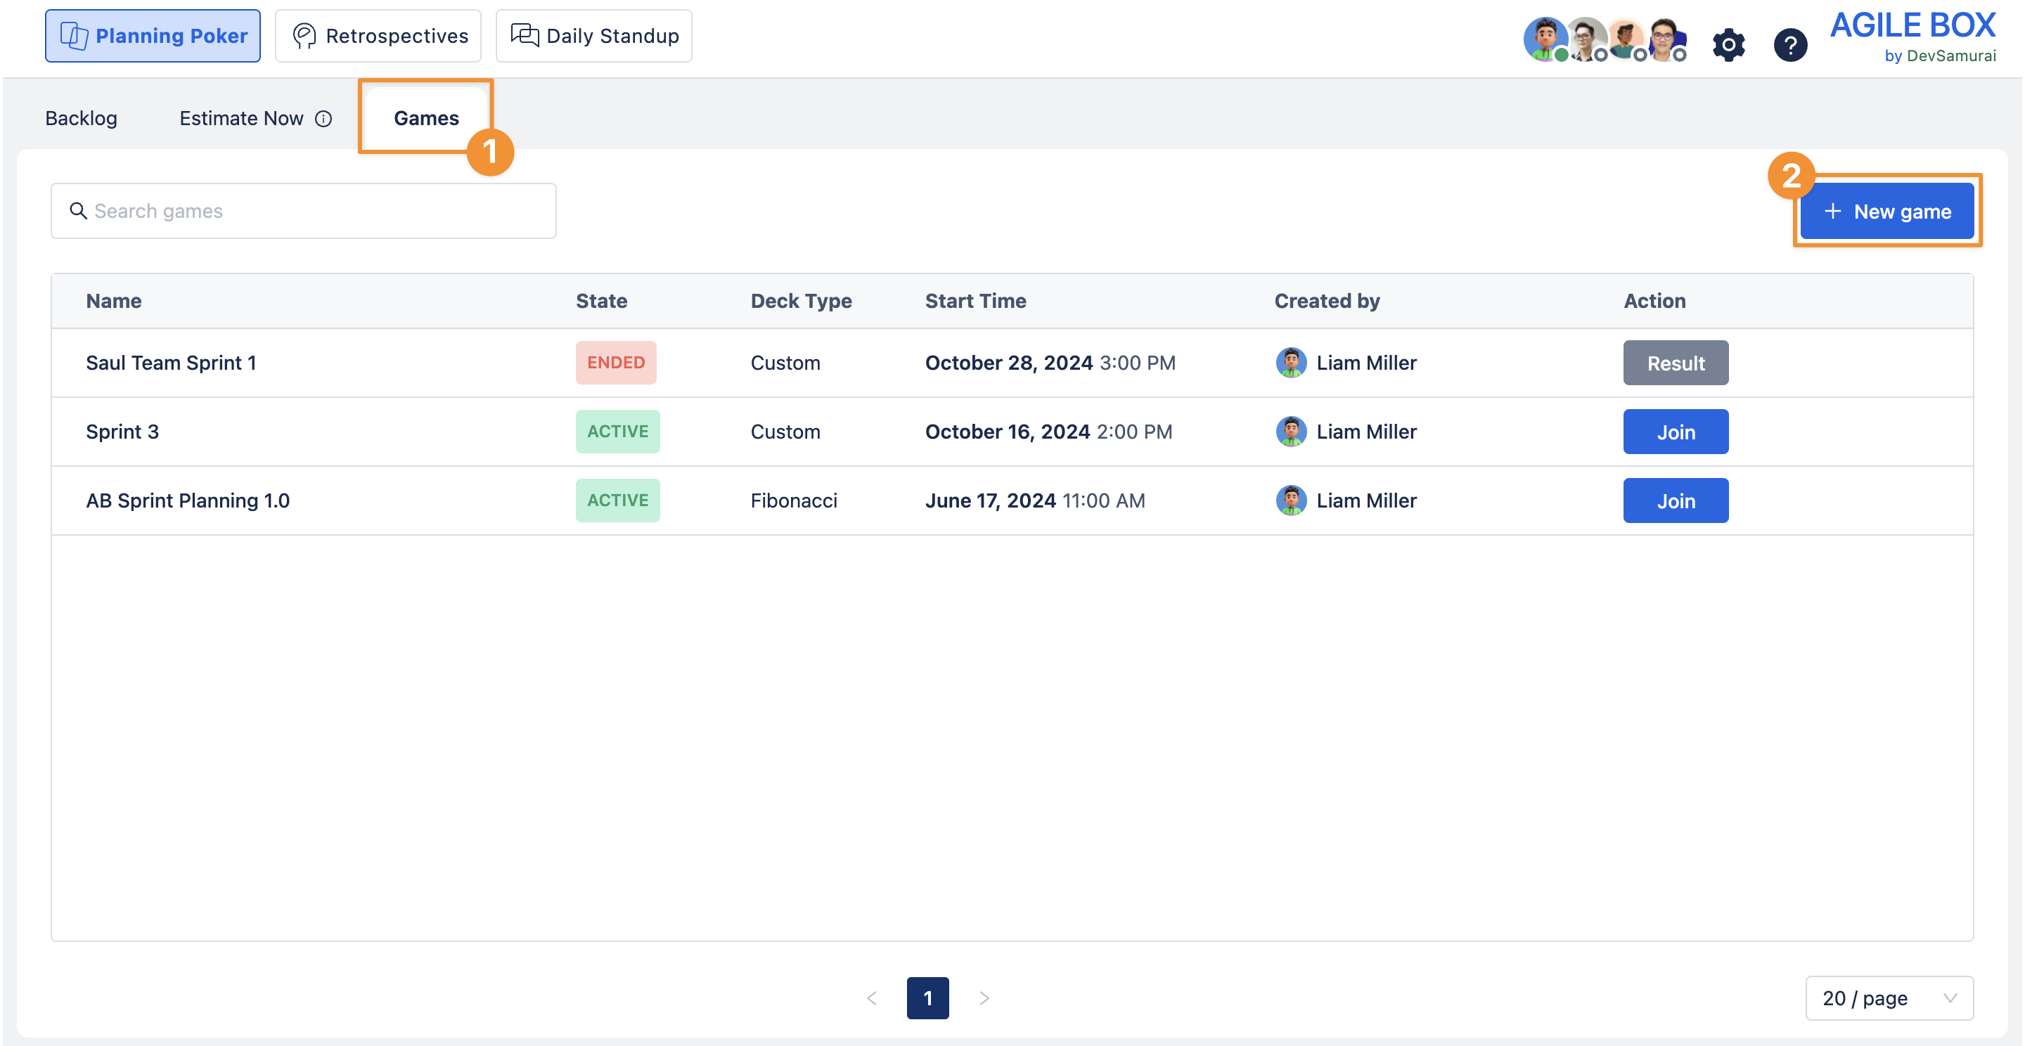Go to previous page arrow
This screenshot has height=1046, width=2025.
coord(872,997)
